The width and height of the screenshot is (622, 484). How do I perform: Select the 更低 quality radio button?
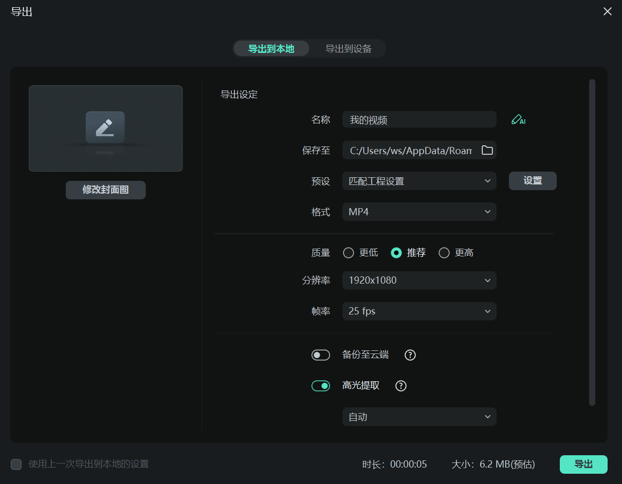349,253
